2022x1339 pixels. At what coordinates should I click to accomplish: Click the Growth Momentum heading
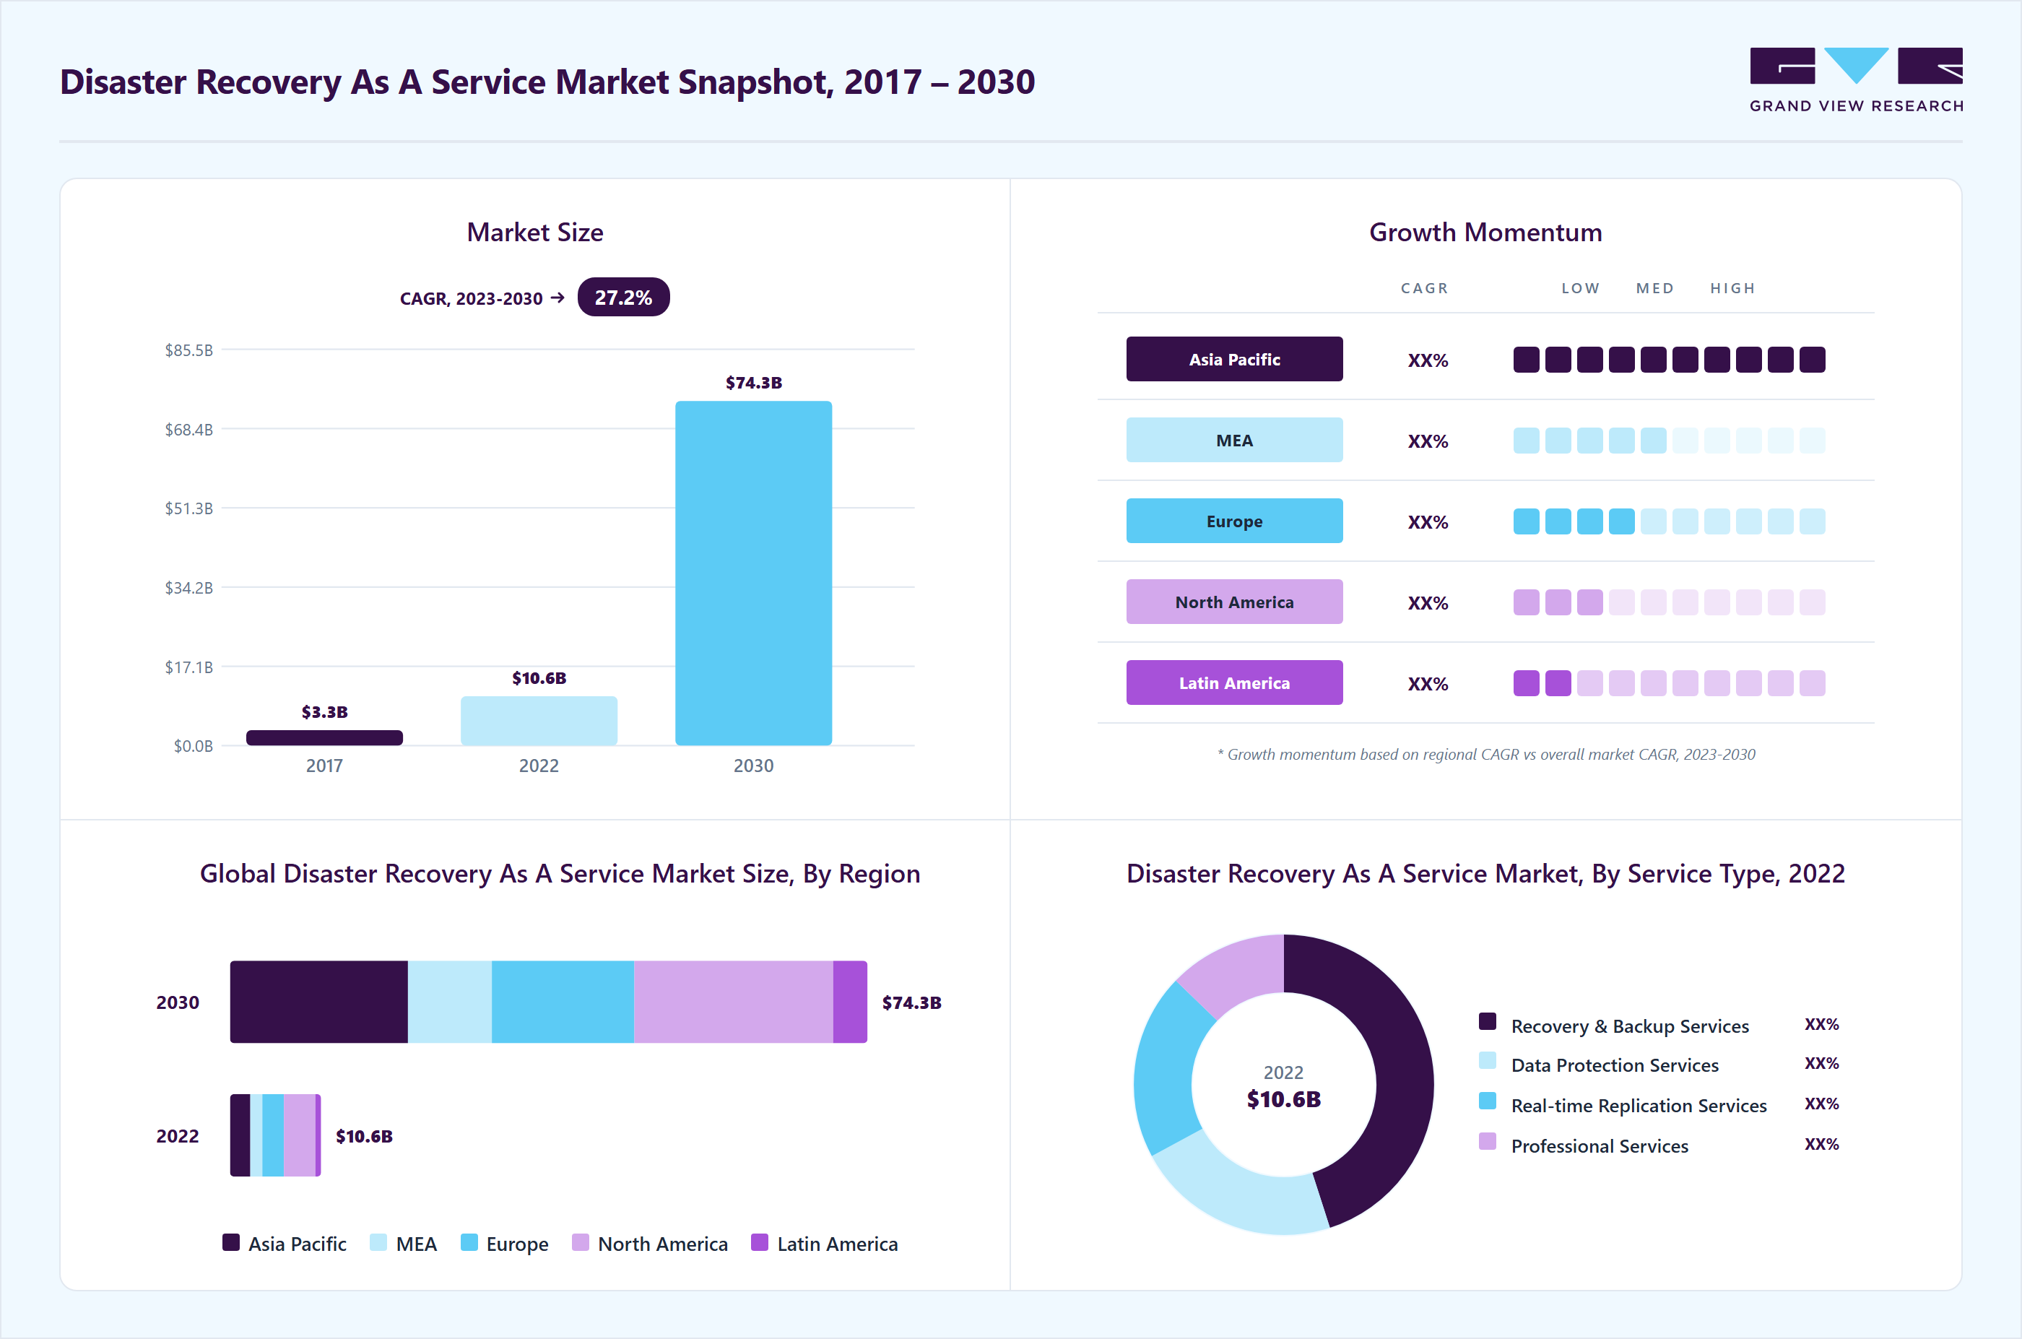1485,233
